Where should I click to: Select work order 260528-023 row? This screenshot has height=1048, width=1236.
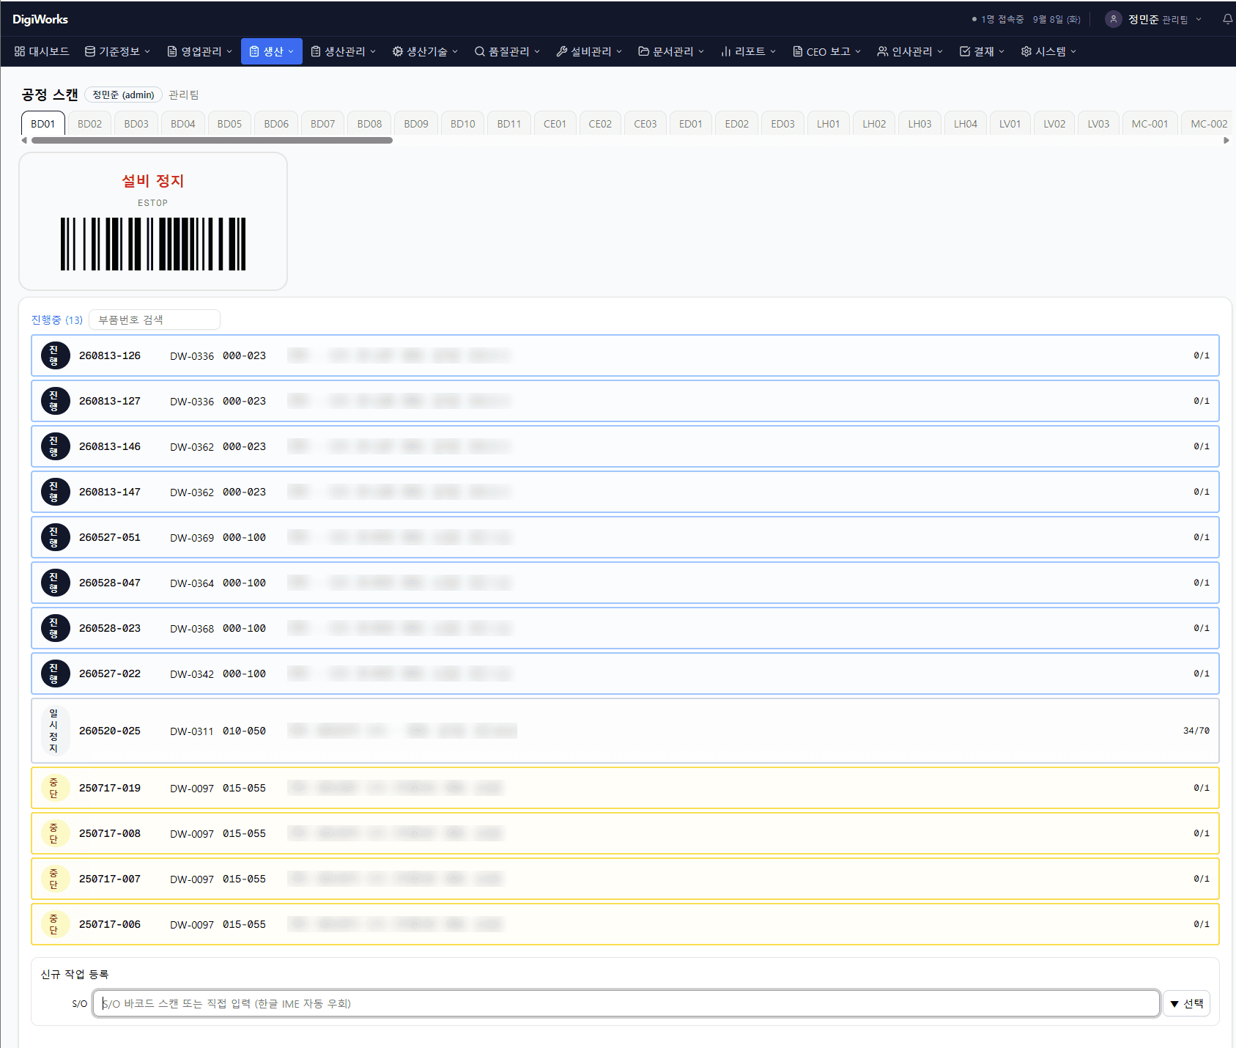pos(625,628)
